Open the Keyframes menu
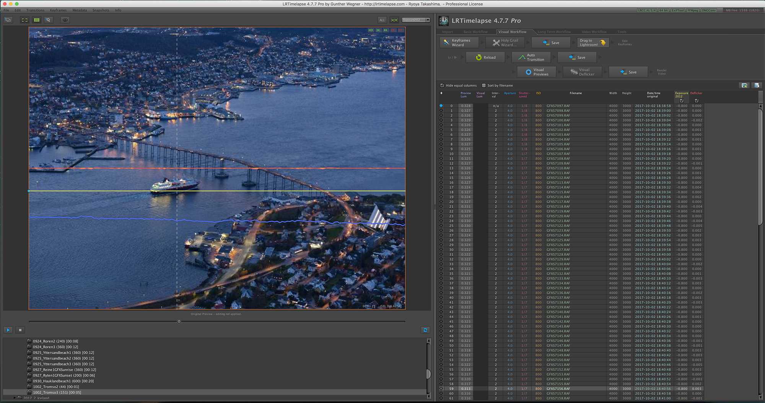This screenshot has width=765, height=403. [58, 10]
